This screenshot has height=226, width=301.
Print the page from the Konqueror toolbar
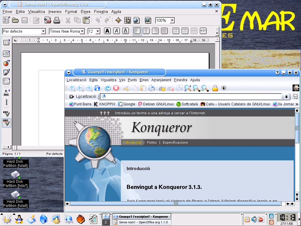click(152, 88)
